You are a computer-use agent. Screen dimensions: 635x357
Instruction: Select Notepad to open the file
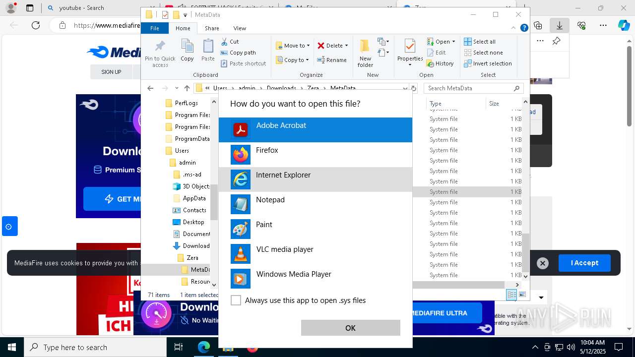tap(315, 204)
